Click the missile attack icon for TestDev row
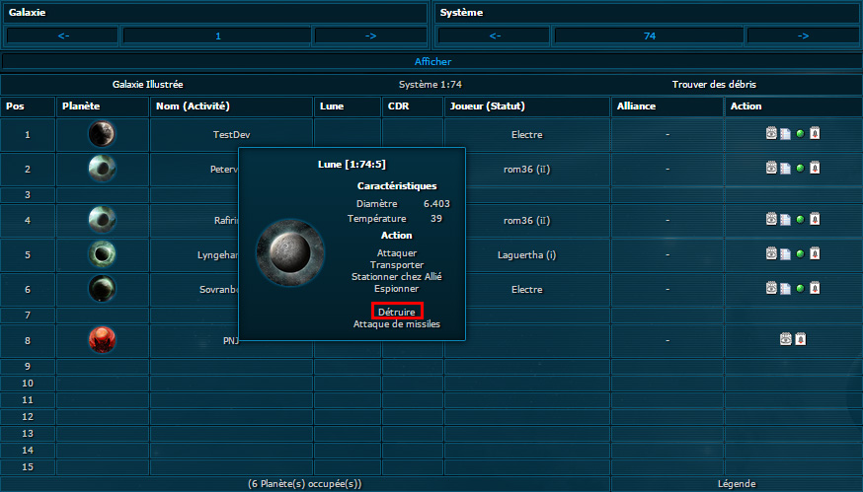Image resolution: width=863 pixels, height=492 pixels. (815, 134)
